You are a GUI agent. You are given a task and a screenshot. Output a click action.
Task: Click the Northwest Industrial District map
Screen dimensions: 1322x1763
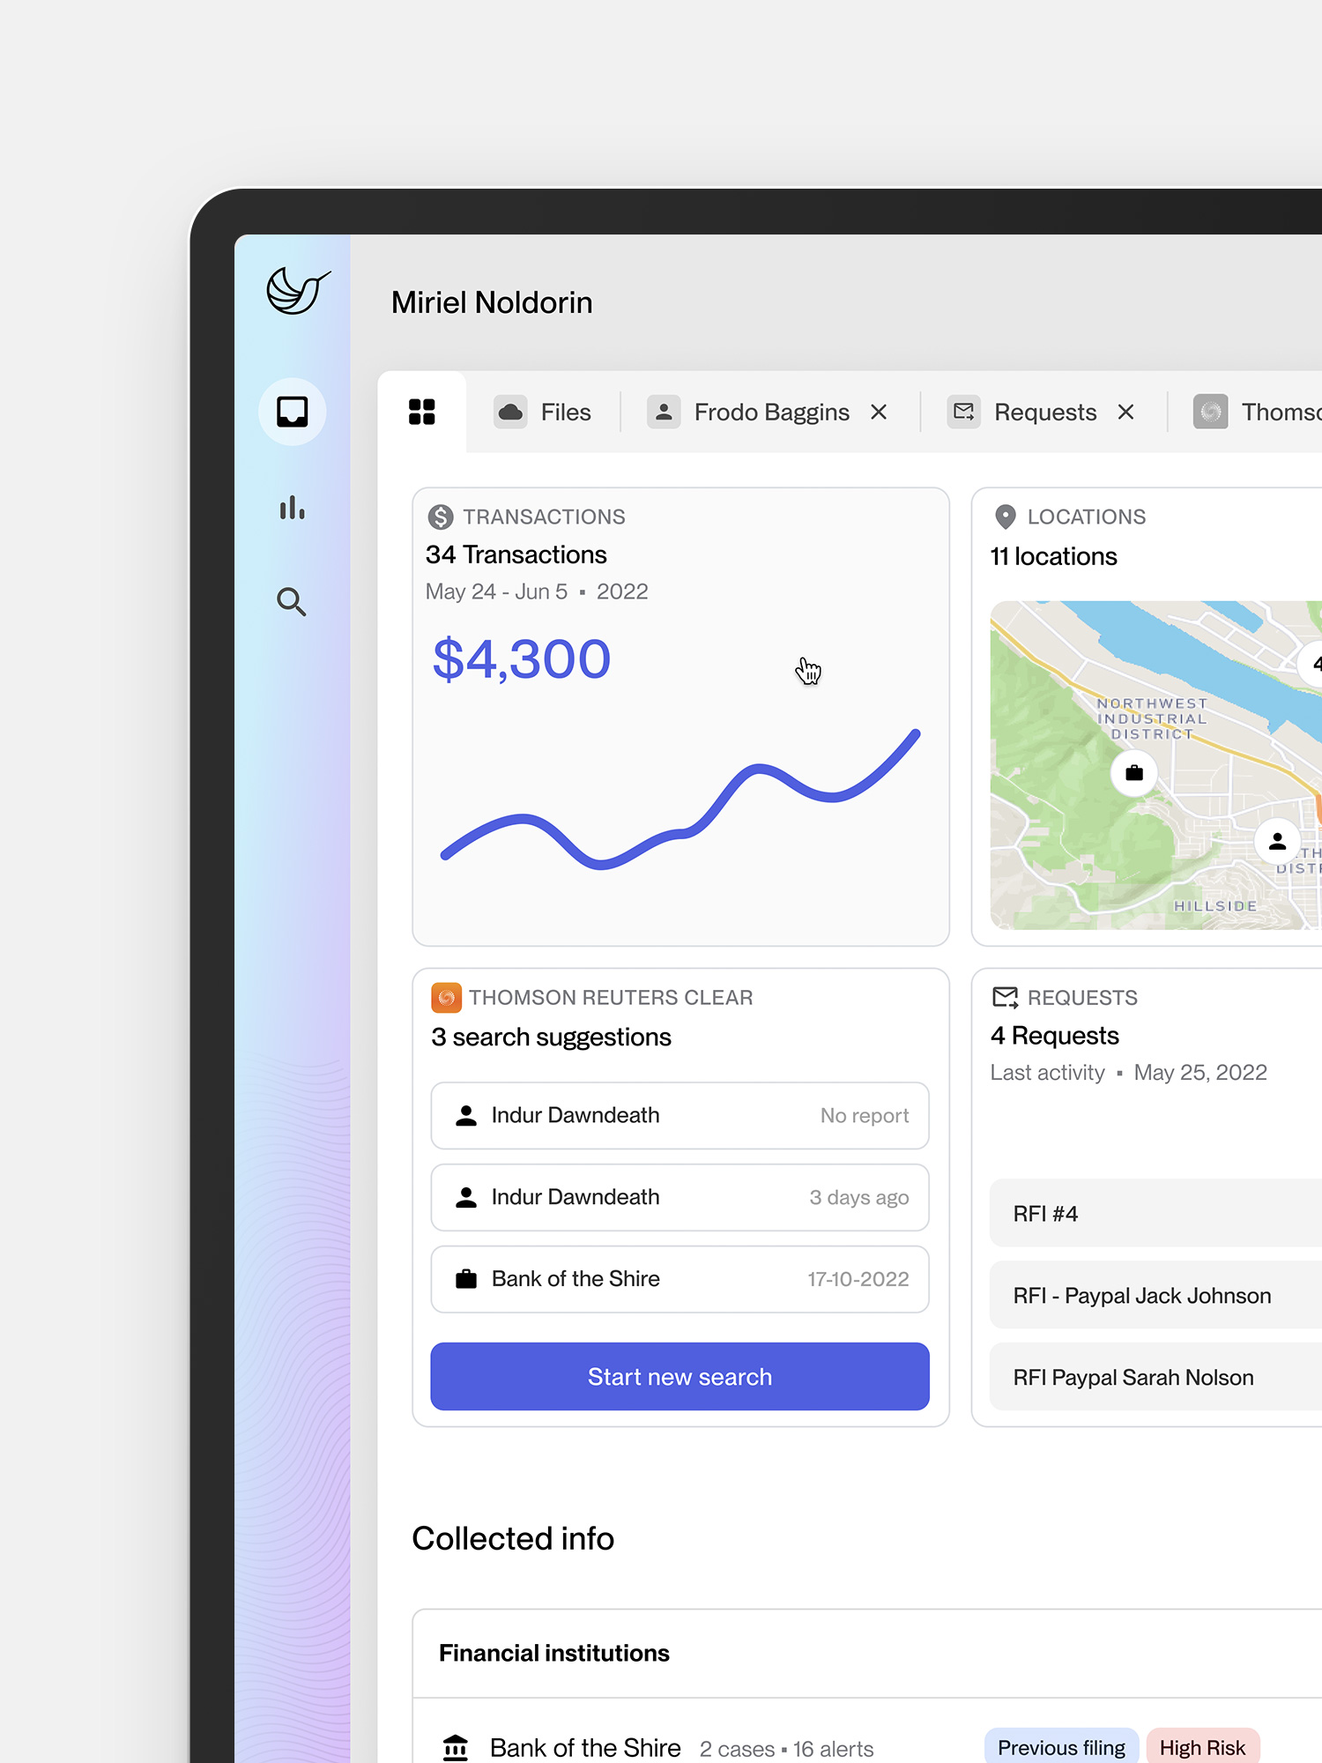[x=1155, y=765]
